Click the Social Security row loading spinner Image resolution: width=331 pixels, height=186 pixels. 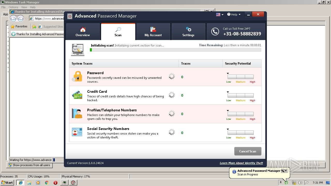click(172, 132)
